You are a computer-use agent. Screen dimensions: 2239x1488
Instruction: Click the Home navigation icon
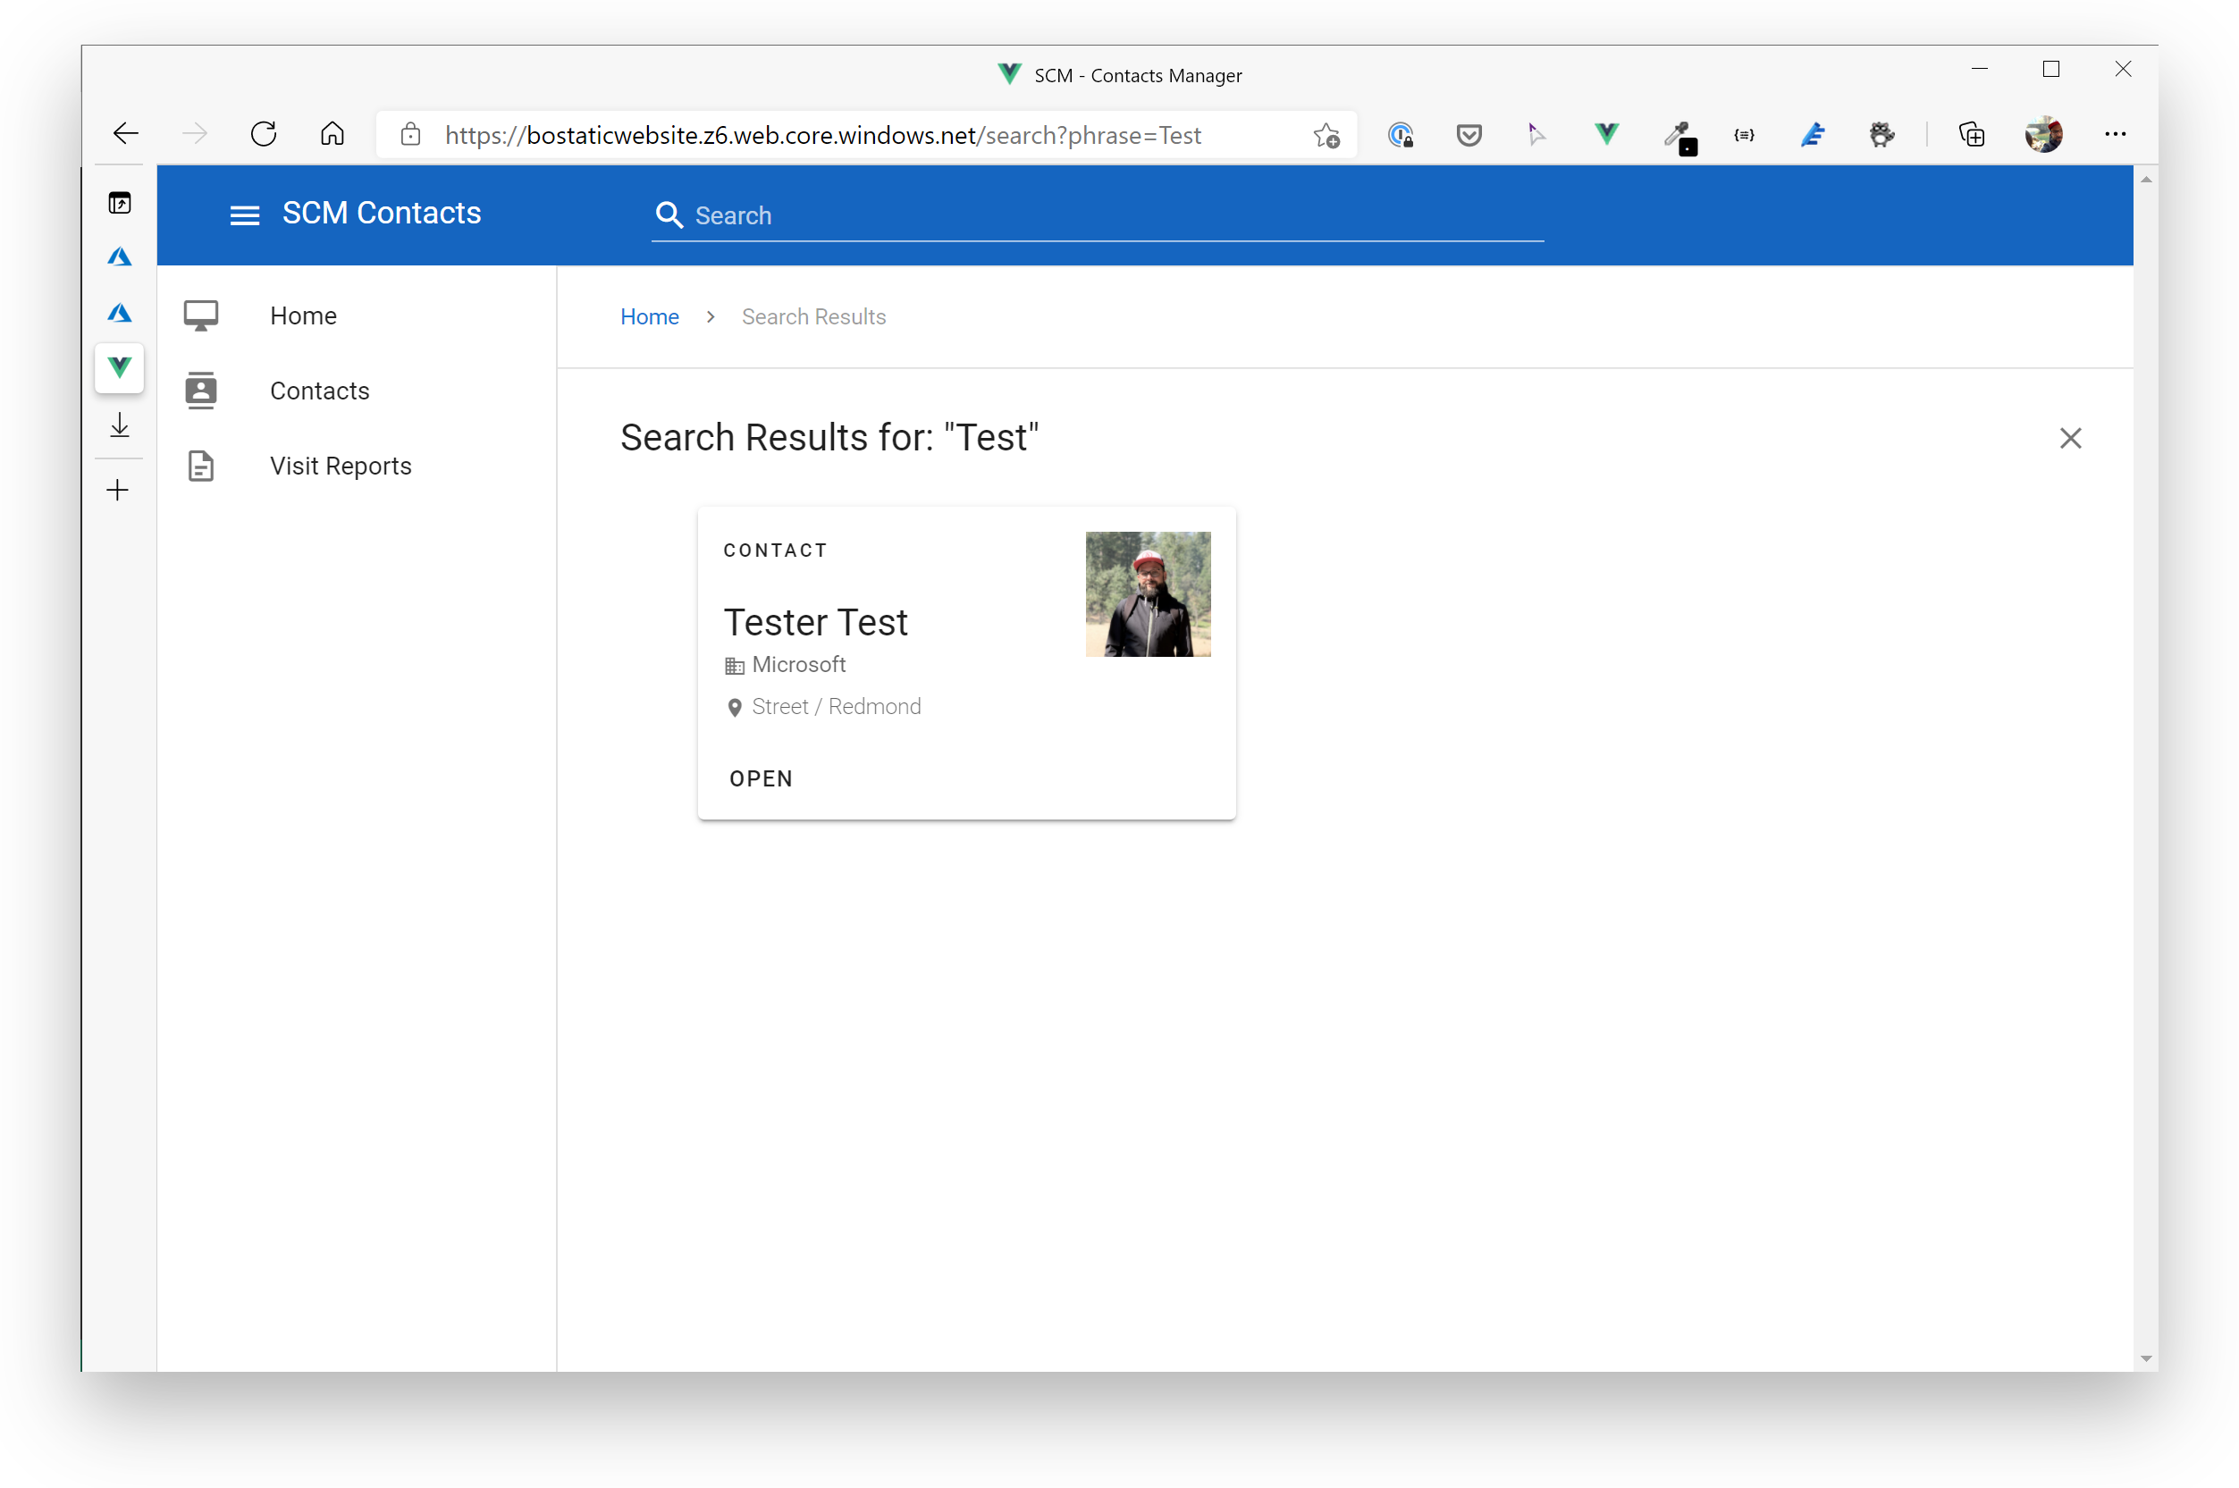[x=201, y=315]
